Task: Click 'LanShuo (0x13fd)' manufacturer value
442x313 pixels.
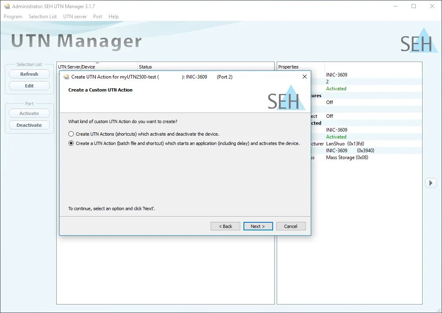Action: pyautogui.click(x=345, y=144)
